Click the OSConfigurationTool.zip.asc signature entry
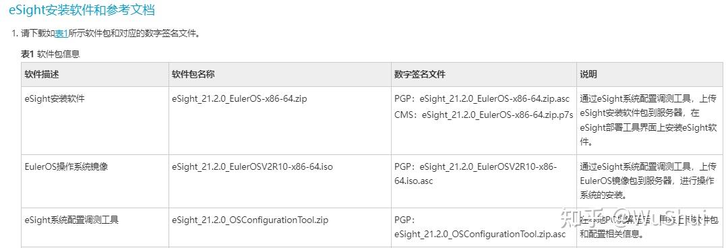This screenshot has width=726, height=248. click(x=480, y=227)
